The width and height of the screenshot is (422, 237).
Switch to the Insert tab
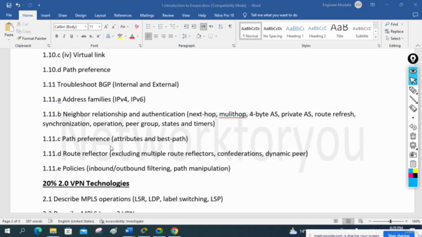click(45, 15)
